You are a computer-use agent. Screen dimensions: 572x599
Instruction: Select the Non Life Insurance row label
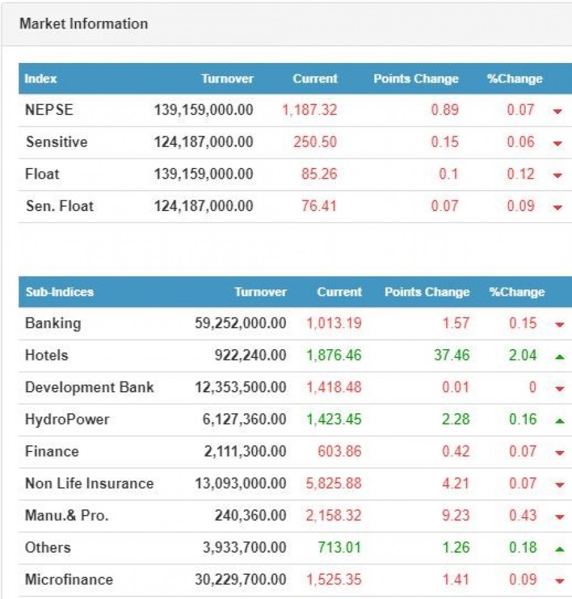tap(89, 483)
